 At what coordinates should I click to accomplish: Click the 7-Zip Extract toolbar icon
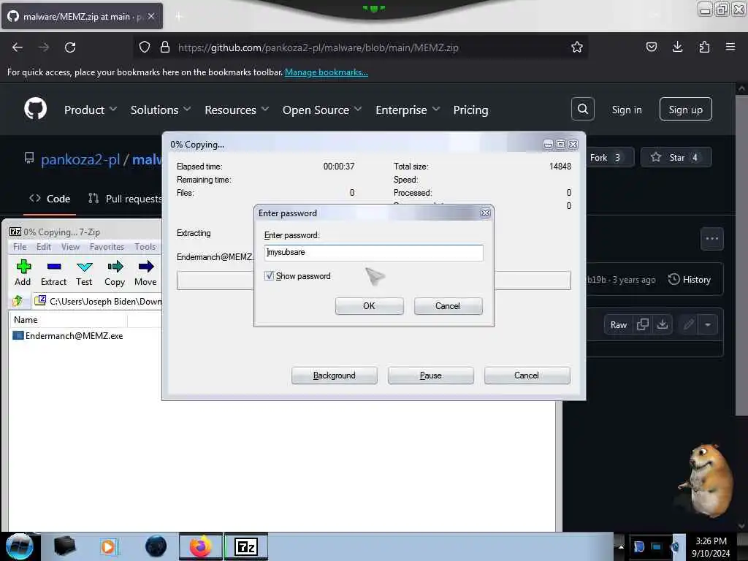(x=53, y=272)
